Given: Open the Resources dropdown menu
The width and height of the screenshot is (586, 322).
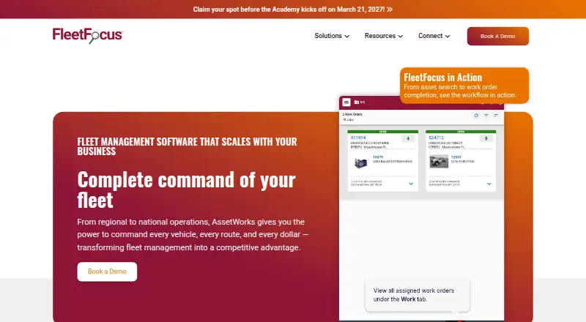Looking at the screenshot, I should (384, 36).
